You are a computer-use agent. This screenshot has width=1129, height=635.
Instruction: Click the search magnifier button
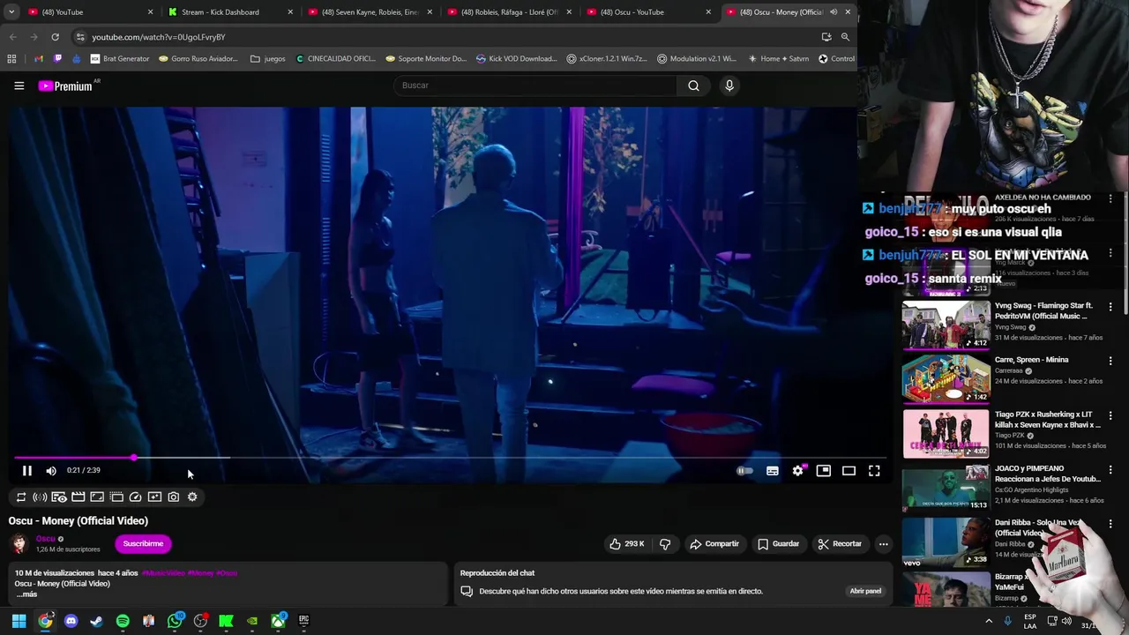pyautogui.click(x=693, y=86)
